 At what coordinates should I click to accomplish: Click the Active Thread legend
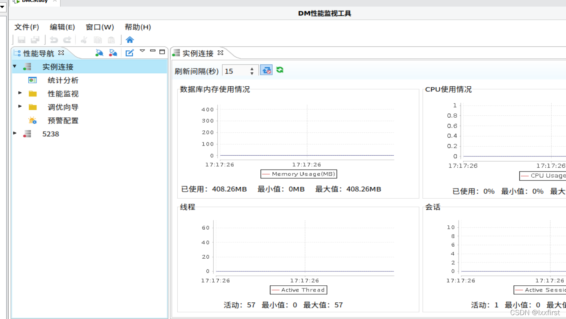pyautogui.click(x=298, y=290)
